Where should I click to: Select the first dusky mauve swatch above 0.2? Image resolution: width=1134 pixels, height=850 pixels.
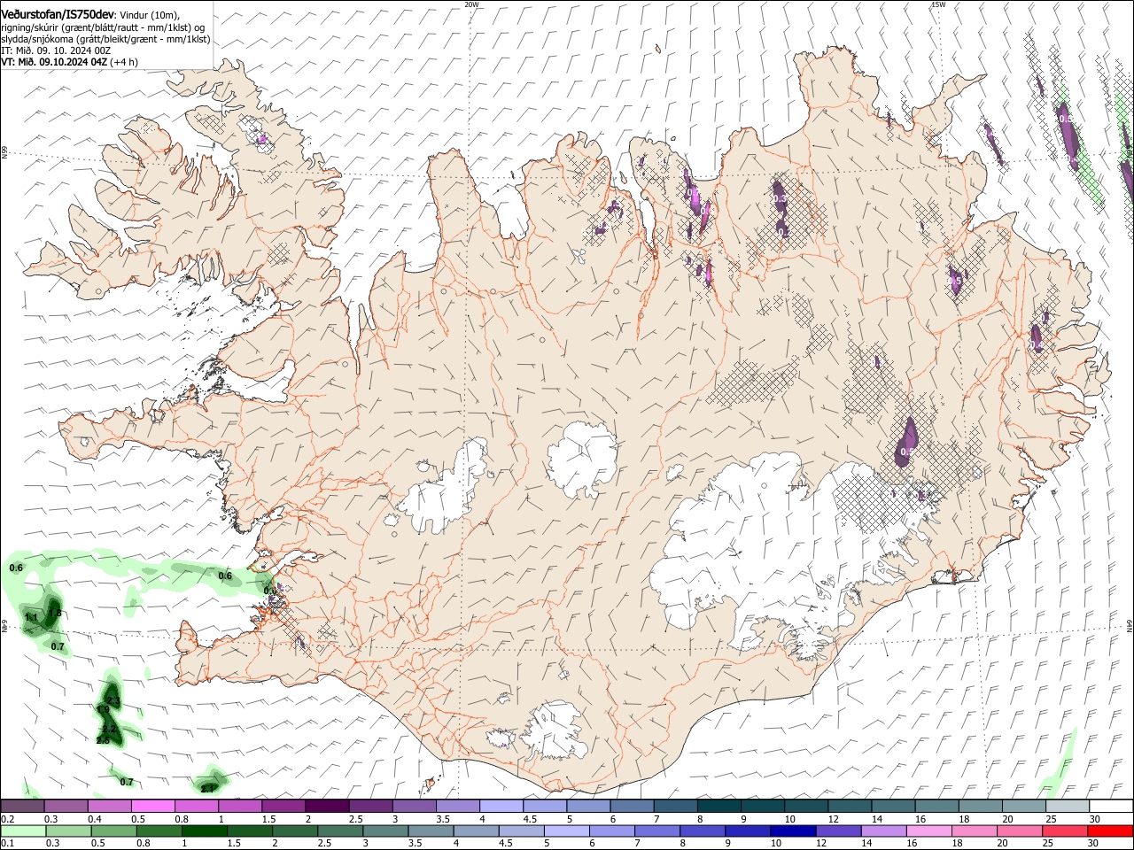tap(22, 807)
